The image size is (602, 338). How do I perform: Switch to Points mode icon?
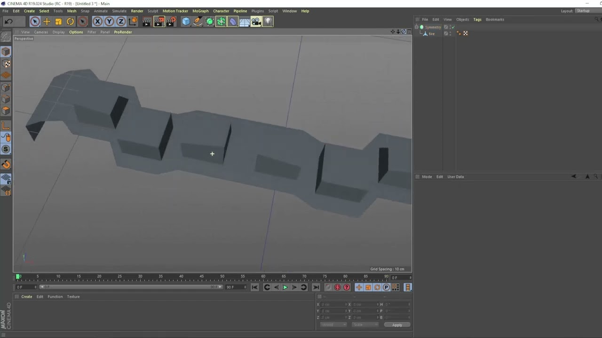click(6, 87)
